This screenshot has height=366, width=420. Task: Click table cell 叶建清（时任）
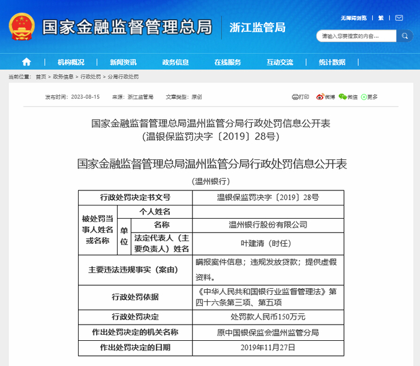[x=268, y=243]
